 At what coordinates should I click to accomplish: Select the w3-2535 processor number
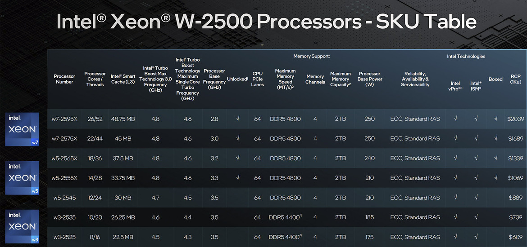(x=64, y=217)
